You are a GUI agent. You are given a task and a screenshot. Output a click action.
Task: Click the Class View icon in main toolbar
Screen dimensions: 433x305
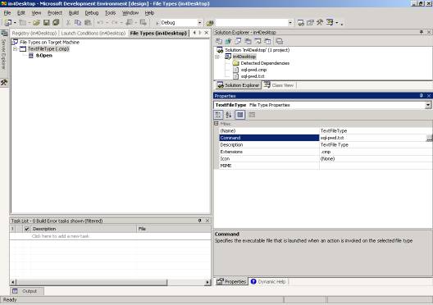point(330,23)
